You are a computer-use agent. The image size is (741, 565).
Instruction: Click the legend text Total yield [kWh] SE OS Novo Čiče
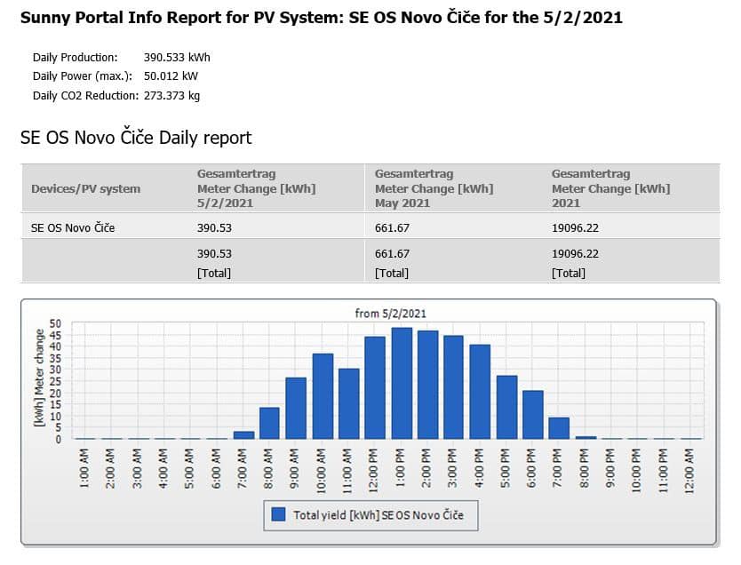tap(378, 515)
